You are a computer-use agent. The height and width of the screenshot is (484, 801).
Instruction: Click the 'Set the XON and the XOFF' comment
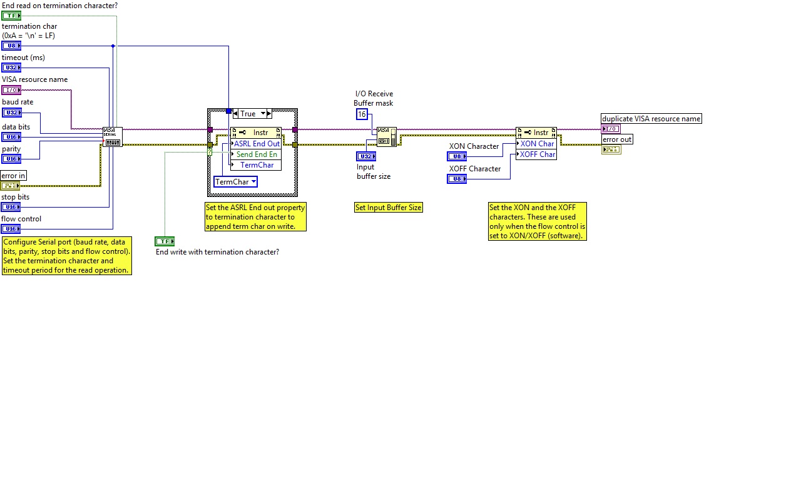pyautogui.click(x=537, y=221)
